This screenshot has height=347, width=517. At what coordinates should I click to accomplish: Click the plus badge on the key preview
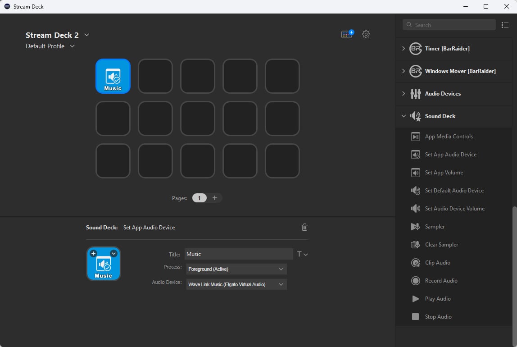pyautogui.click(x=94, y=253)
